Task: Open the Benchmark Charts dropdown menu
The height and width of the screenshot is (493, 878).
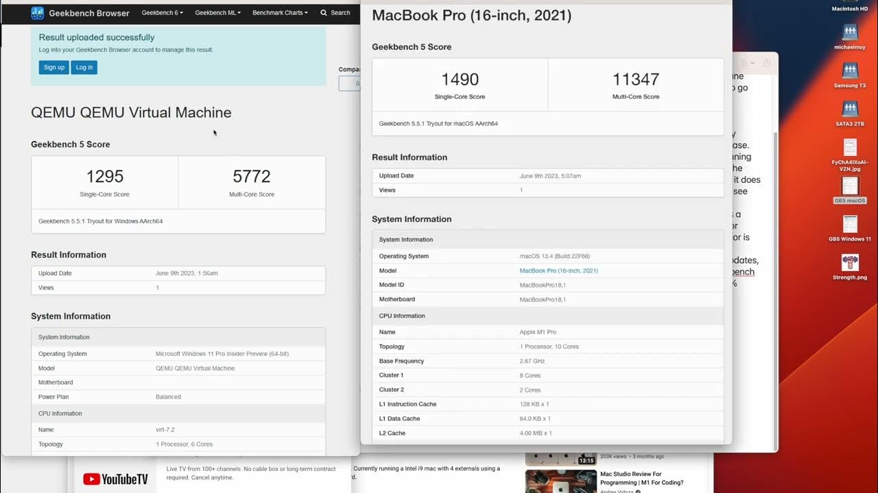Action: pos(280,12)
